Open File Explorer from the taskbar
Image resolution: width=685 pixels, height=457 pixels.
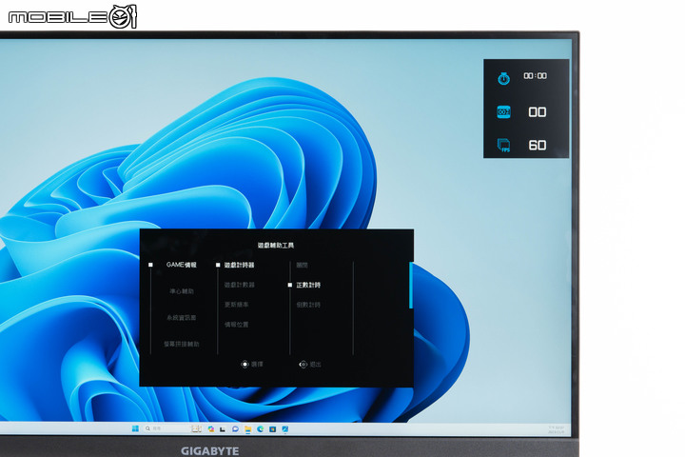click(247, 429)
